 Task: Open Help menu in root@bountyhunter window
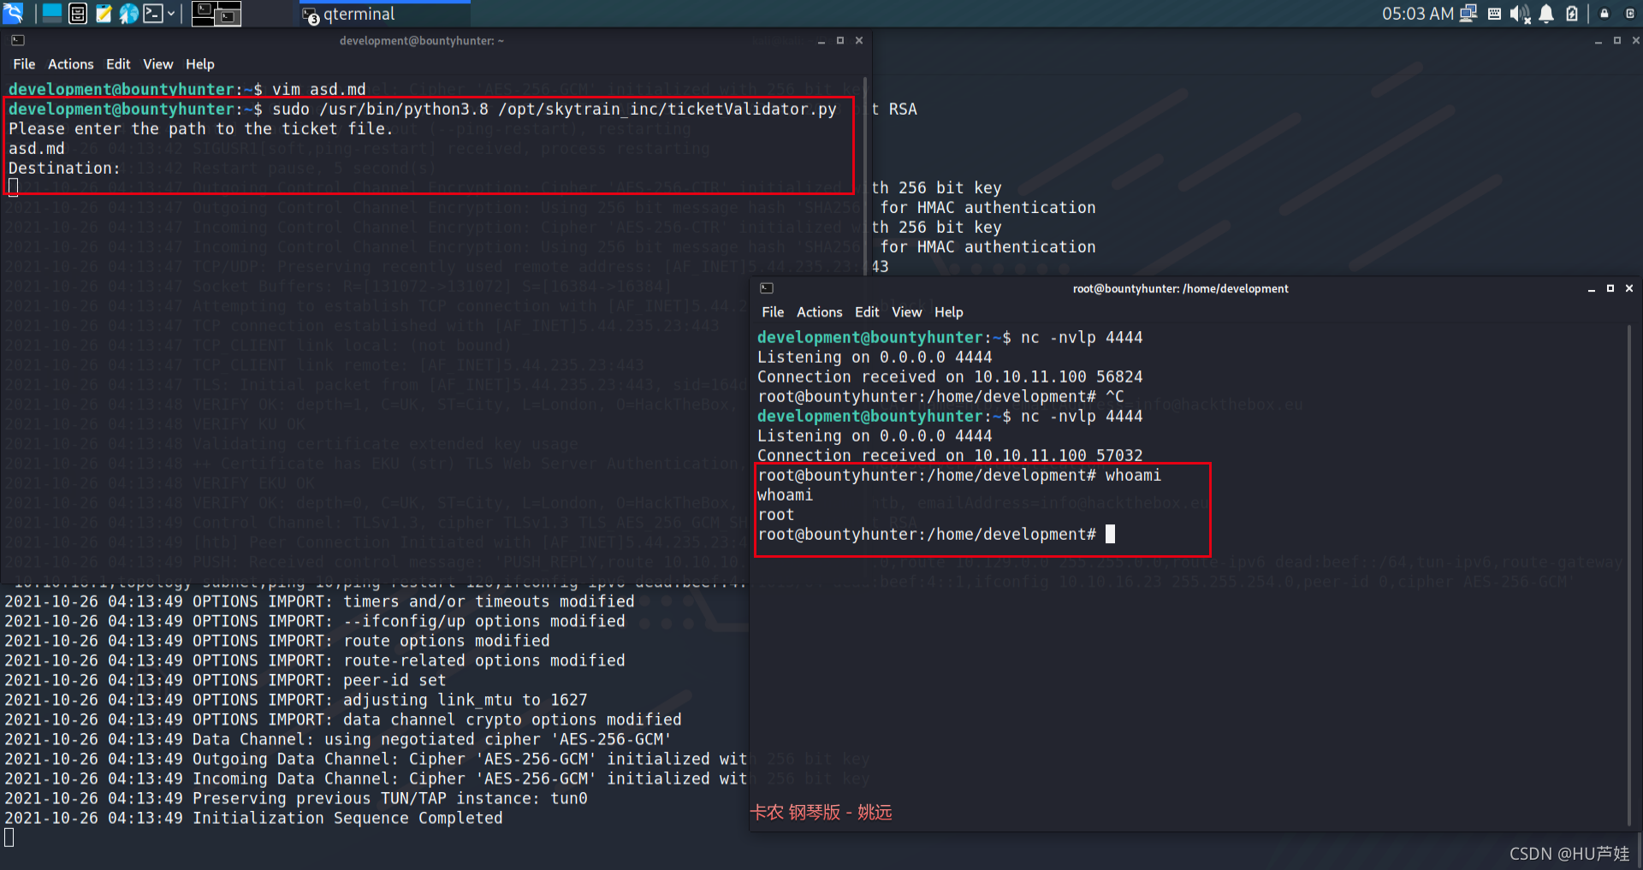[949, 312]
